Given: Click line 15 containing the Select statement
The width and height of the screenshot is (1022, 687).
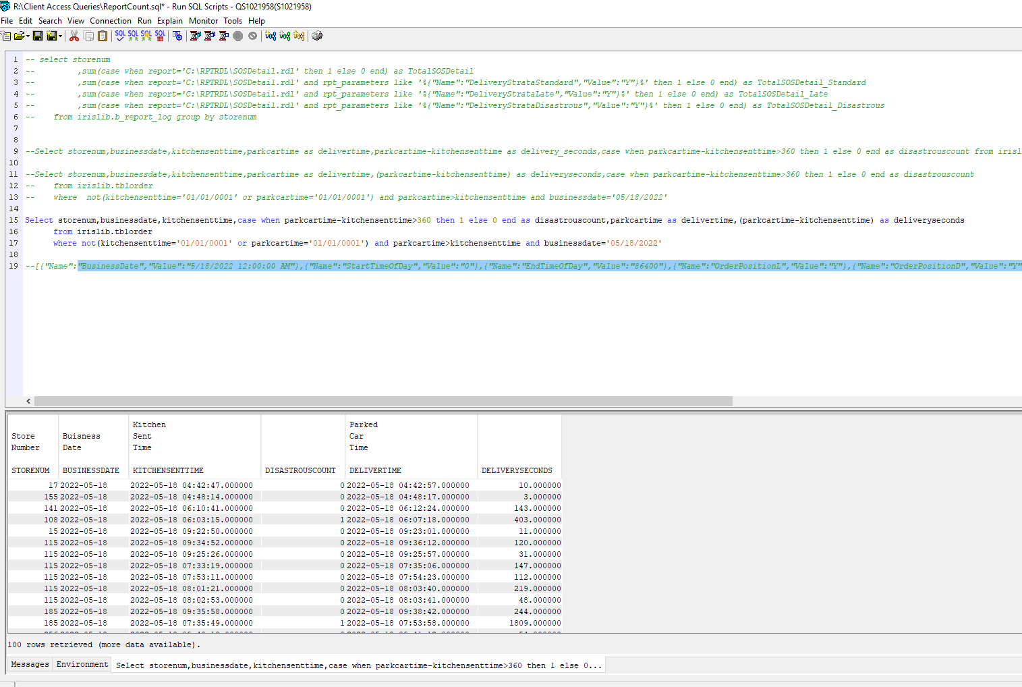Looking at the screenshot, I should pyautogui.click(x=494, y=220).
